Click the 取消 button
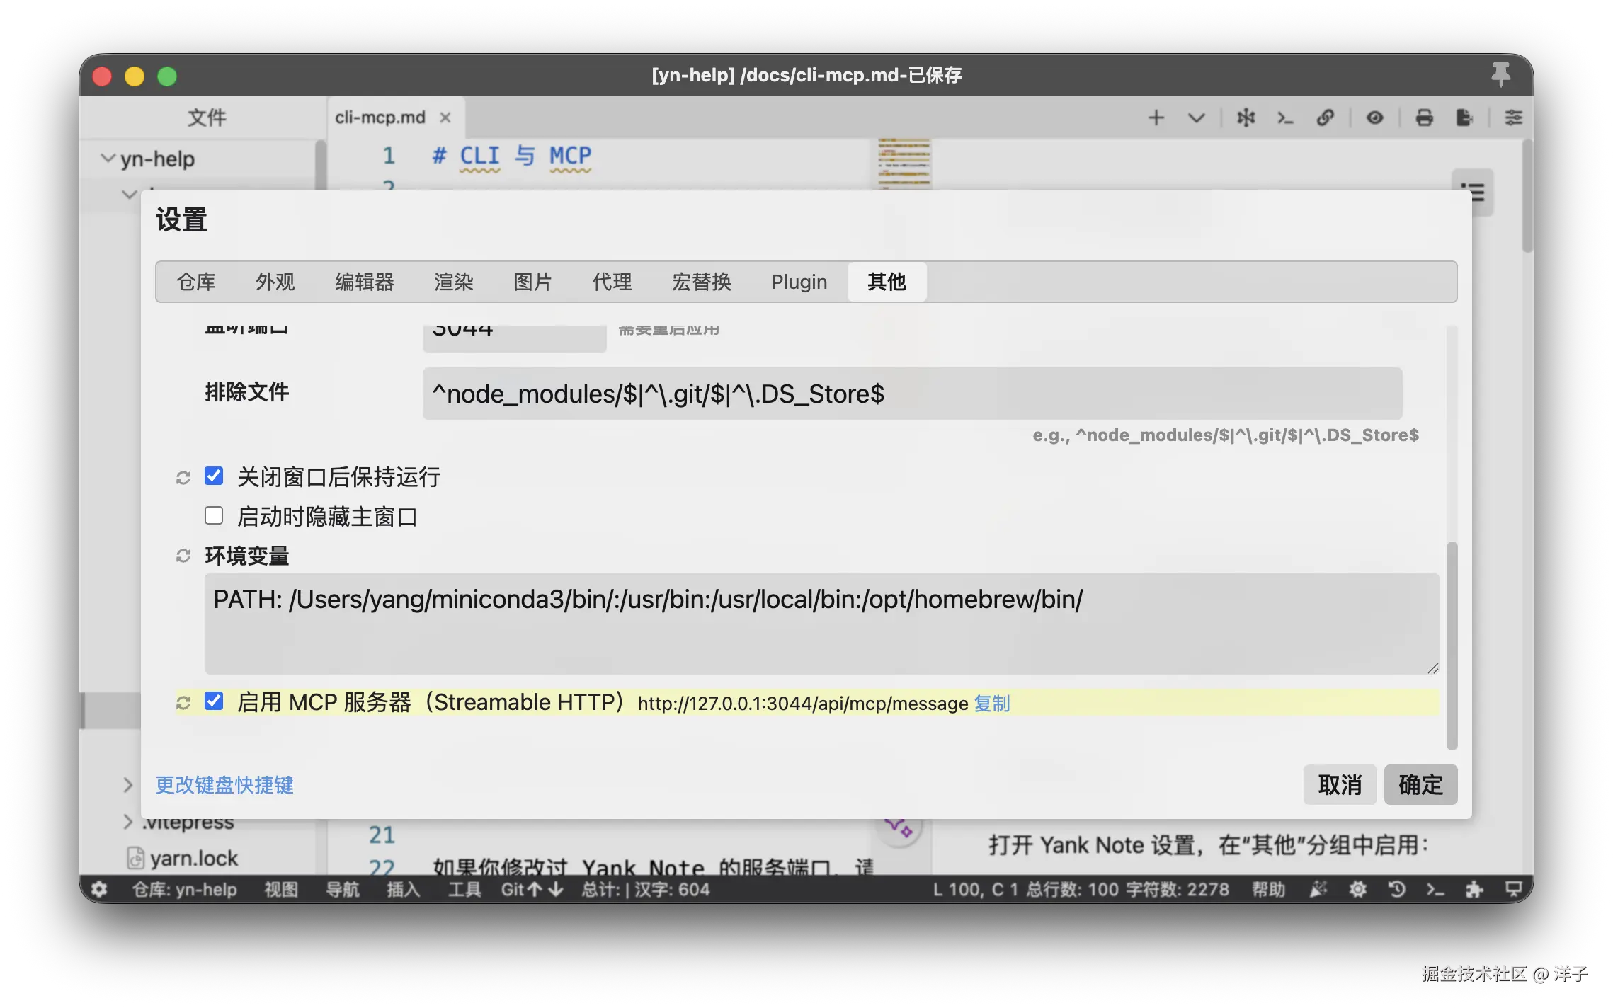The image size is (1613, 1008). [1340, 784]
